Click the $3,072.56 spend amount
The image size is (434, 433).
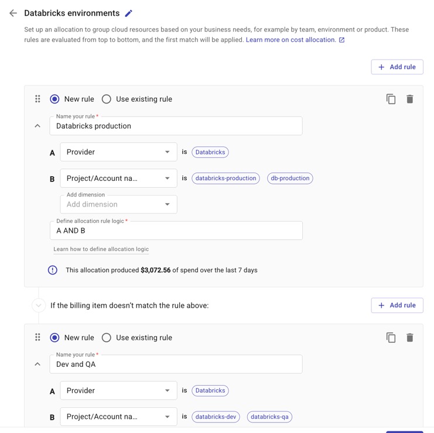[156, 270]
